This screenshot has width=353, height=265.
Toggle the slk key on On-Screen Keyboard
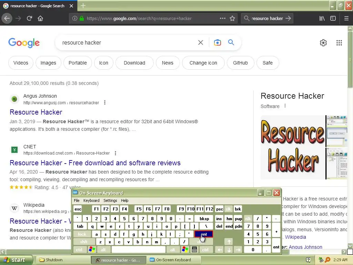tap(228, 209)
